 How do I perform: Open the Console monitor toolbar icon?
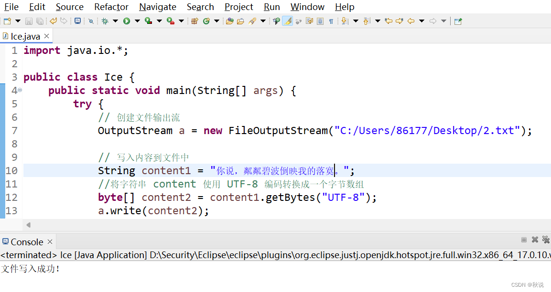(x=78, y=21)
